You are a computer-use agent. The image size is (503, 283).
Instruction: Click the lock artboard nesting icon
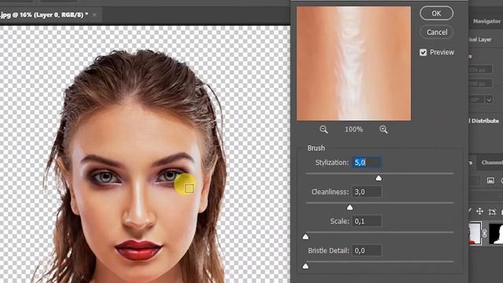pyautogui.click(x=492, y=211)
